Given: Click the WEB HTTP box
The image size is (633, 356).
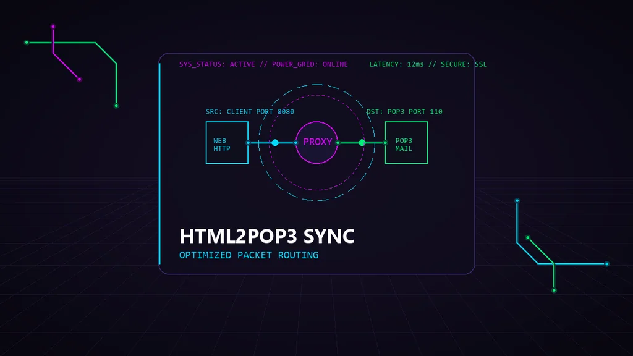Looking at the screenshot, I should click(x=227, y=143).
